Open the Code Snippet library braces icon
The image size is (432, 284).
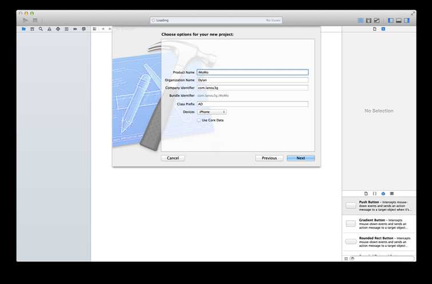(374, 194)
